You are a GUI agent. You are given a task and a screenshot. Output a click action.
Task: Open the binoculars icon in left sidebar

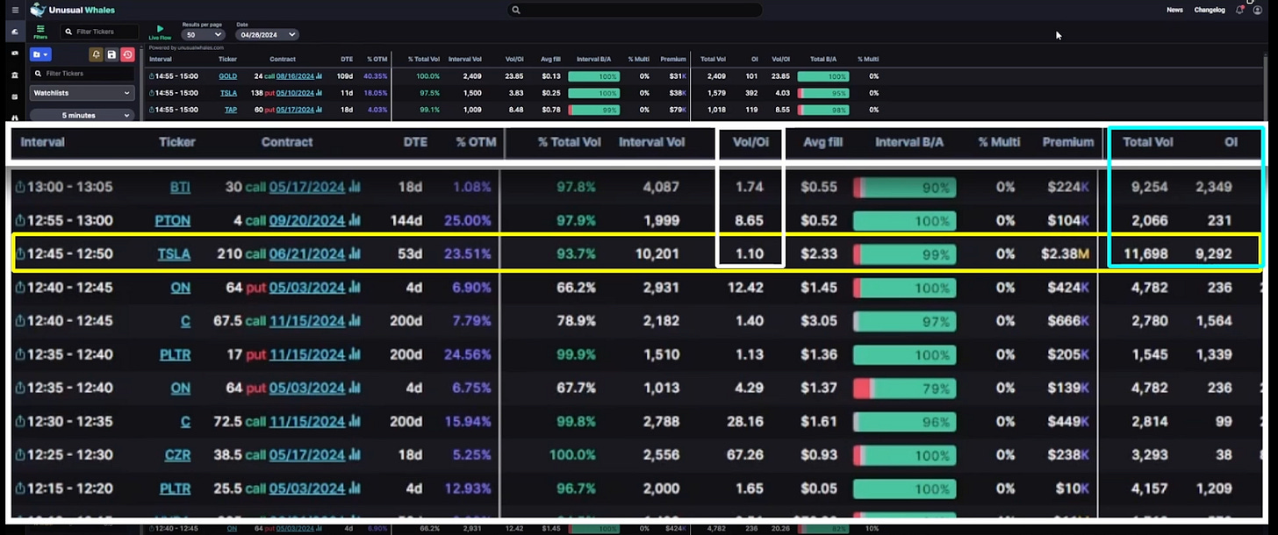tap(15, 117)
